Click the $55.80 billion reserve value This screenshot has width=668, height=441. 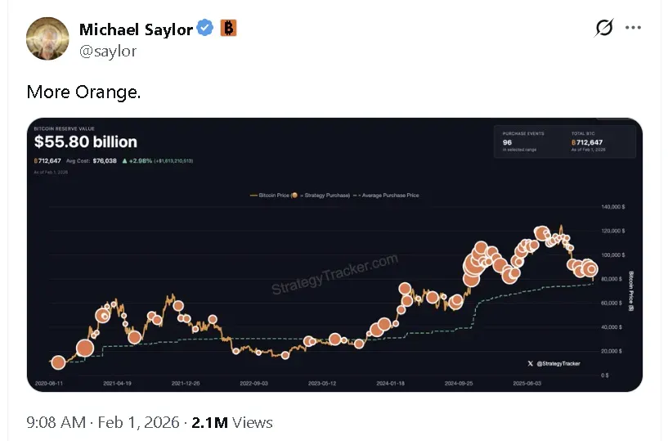coord(85,142)
